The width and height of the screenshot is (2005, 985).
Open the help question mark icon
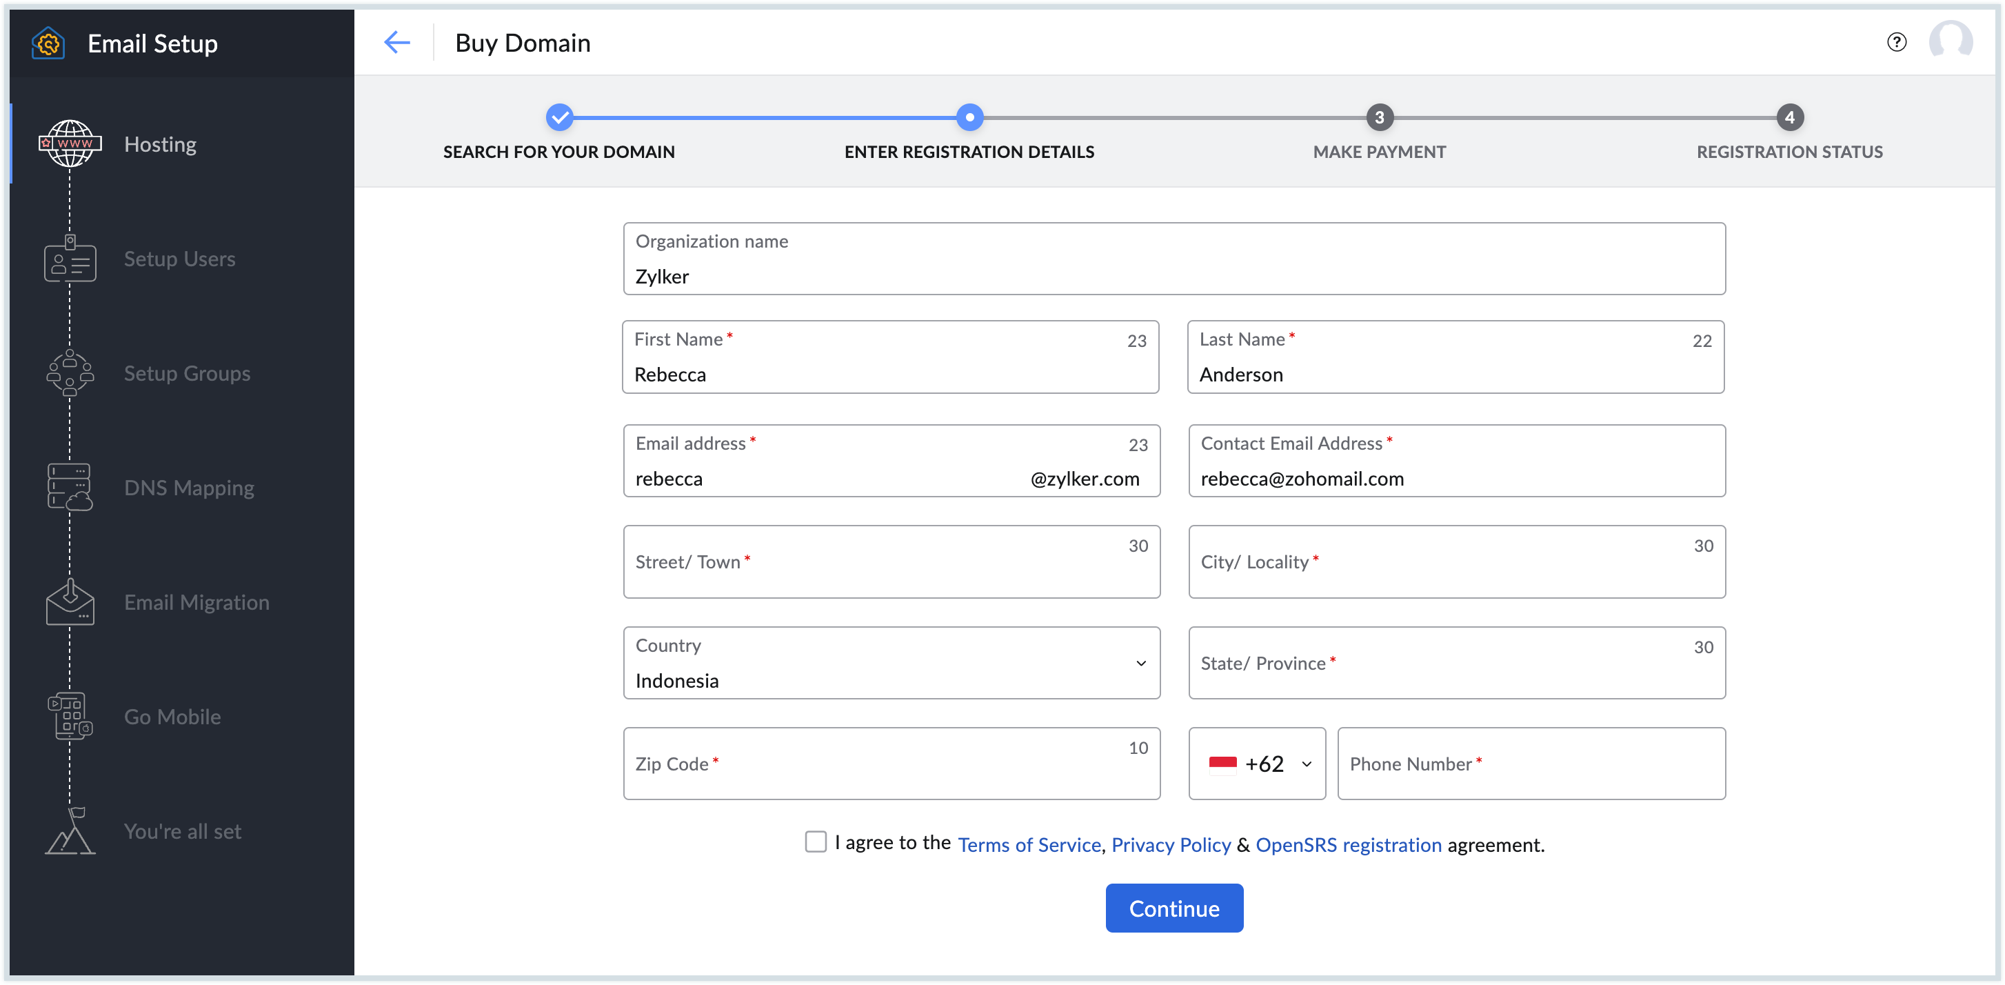point(1896,42)
